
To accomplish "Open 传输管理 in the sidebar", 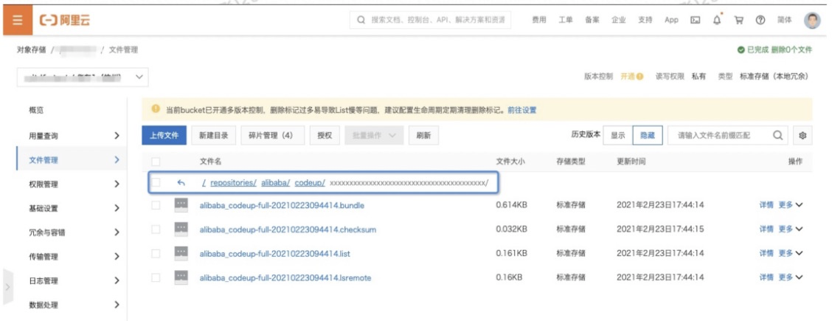I will click(x=44, y=257).
